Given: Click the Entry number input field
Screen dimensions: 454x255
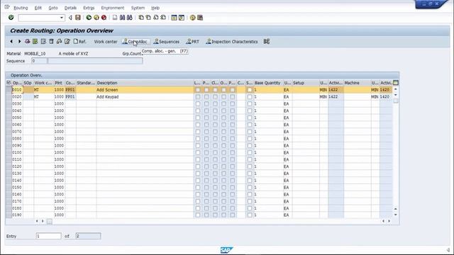Looking at the screenshot, I should pos(48,236).
